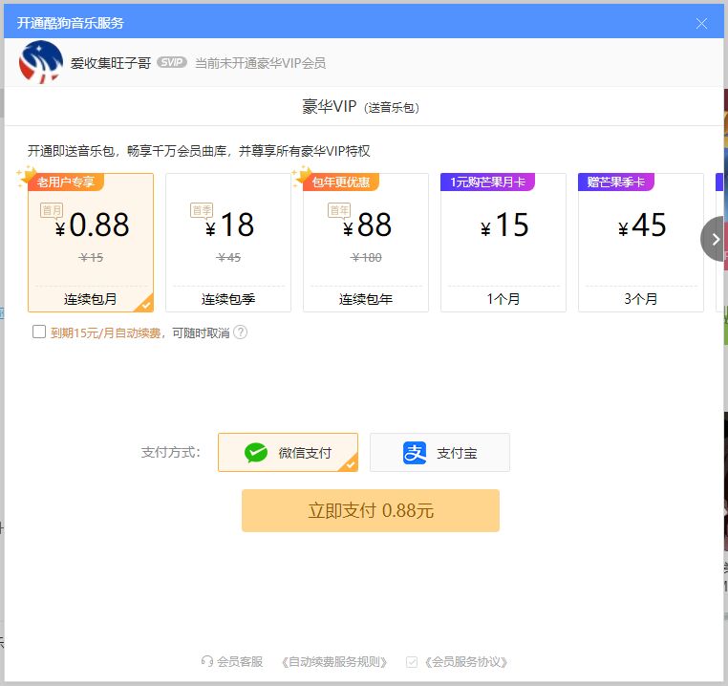Click the 到期15元/月自动续费 orange text
The width and height of the screenshot is (728, 686).
[x=105, y=332]
